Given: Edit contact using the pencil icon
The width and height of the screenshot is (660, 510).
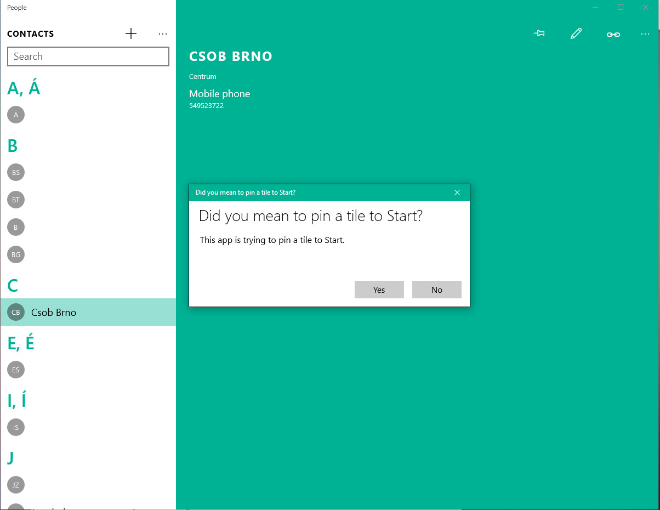Looking at the screenshot, I should [x=576, y=34].
